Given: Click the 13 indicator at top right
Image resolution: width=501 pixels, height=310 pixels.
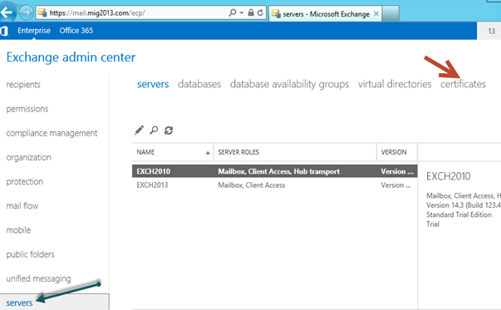Looking at the screenshot, I should pyautogui.click(x=491, y=31).
